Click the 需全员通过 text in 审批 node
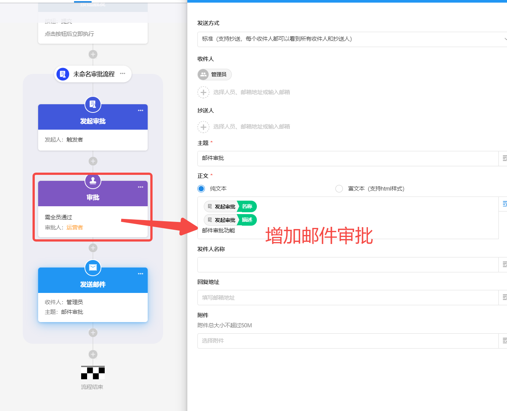507x411 pixels. 59,217
